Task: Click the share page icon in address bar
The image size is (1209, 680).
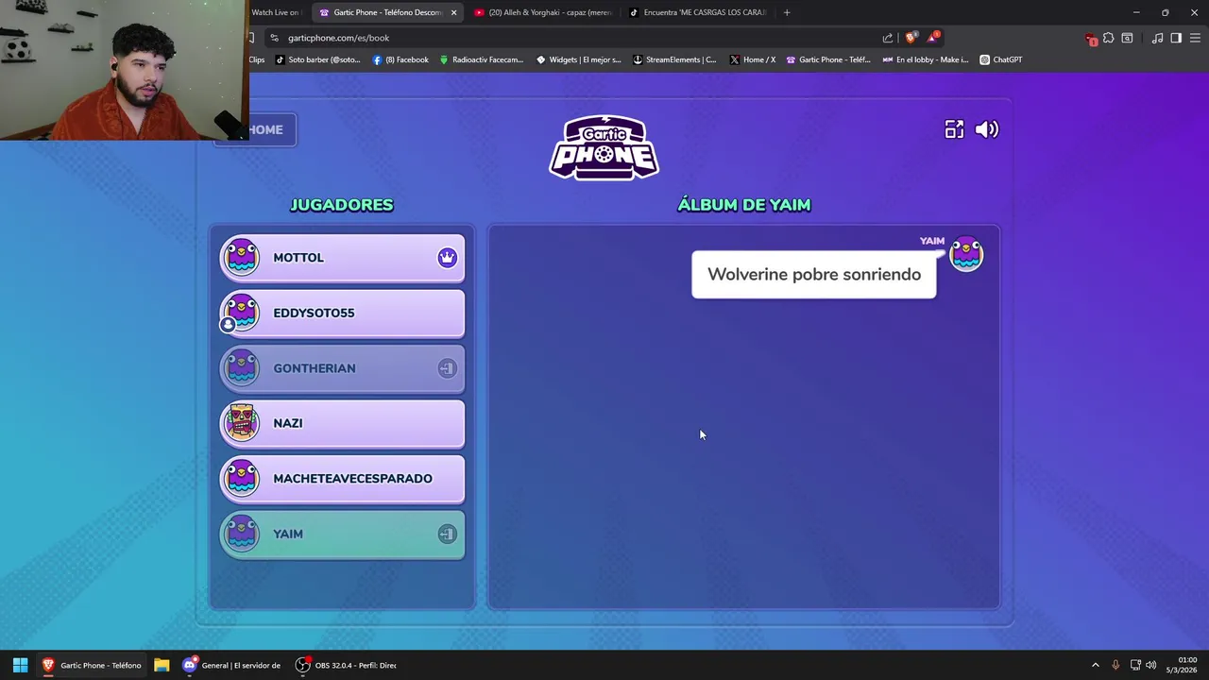Action: tap(887, 38)
